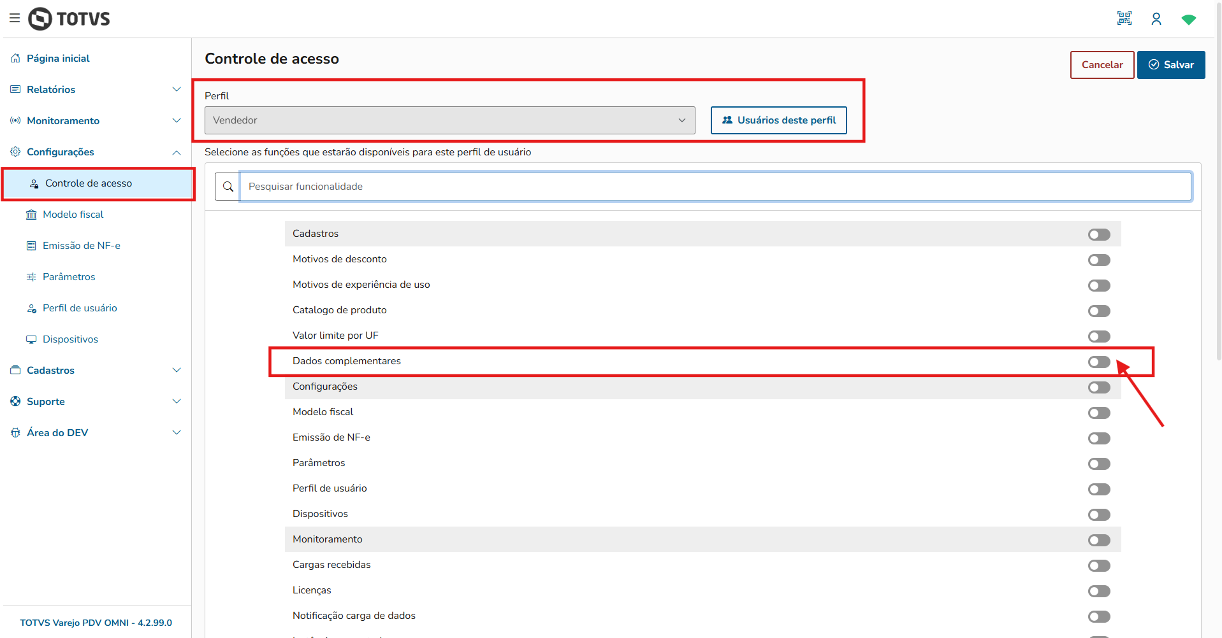Open Modelo fiscal in sidebar

tap(73, 215)
